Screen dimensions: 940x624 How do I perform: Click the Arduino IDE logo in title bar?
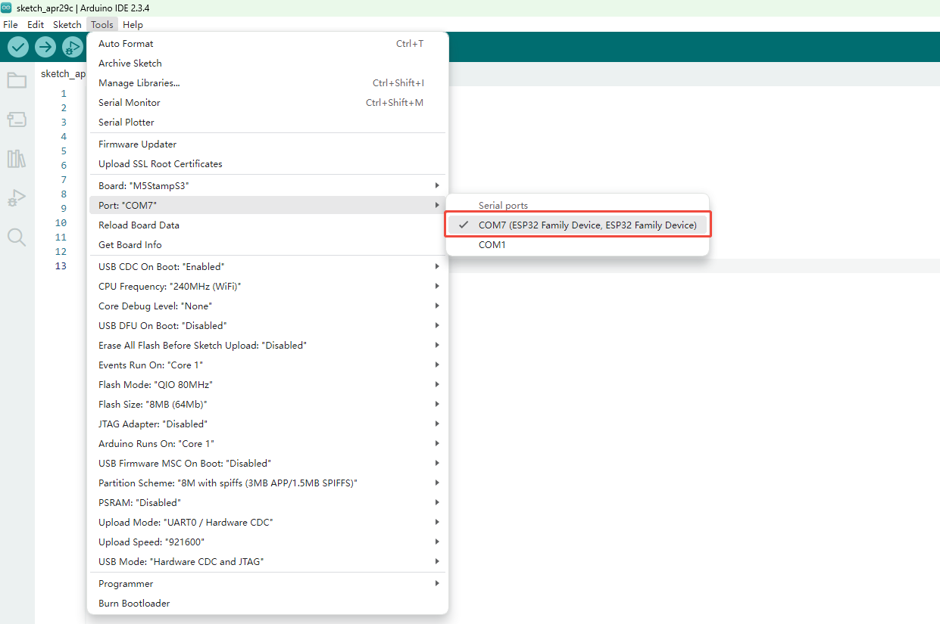tap(7, 8)
